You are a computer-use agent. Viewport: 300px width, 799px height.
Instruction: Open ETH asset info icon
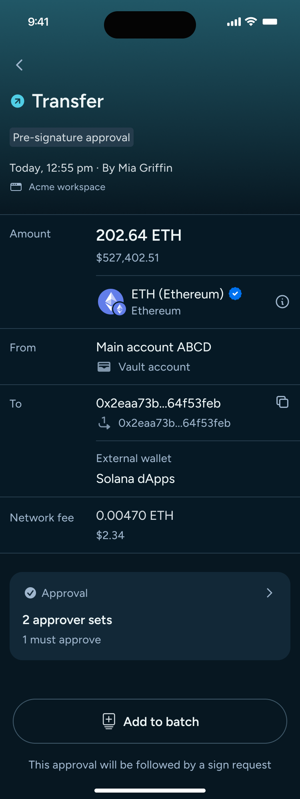[282, 302]
